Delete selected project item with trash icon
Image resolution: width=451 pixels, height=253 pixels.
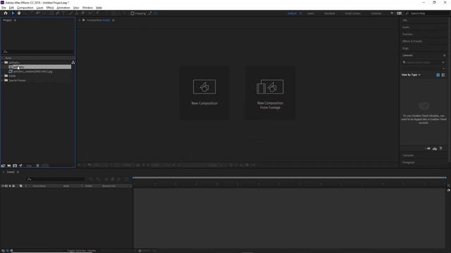37,166
